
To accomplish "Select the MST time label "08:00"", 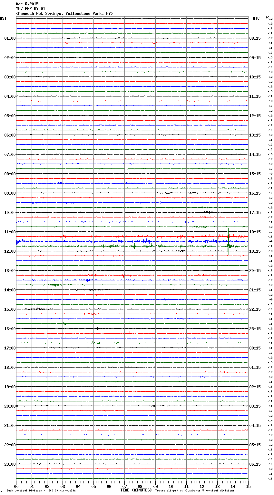I will point(10,174).
